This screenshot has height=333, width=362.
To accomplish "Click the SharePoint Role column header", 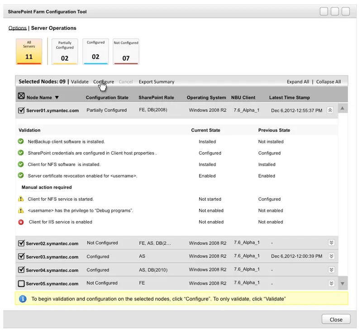I will point(156,98).
